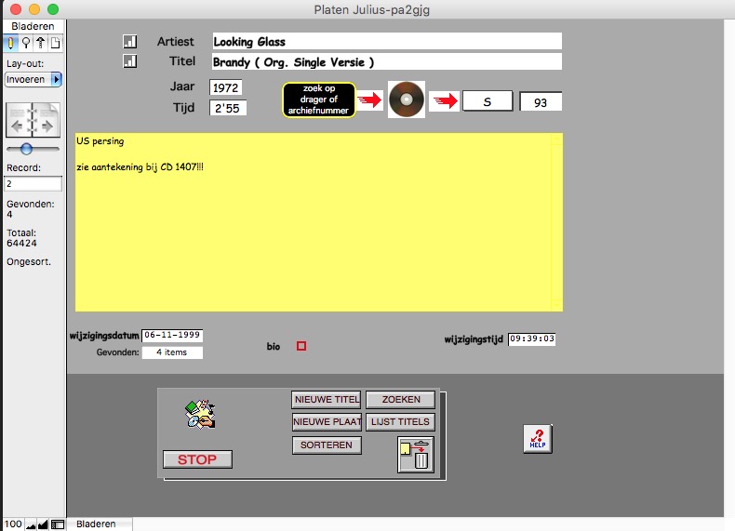The height and width of the screenshot is (531, 735).
Task: Click the zoom-in mountain icon
Action: tap(43, 524)
